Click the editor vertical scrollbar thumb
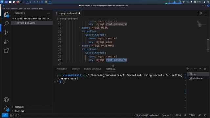This screenshot has height=118, width=210. pos(208,45)
